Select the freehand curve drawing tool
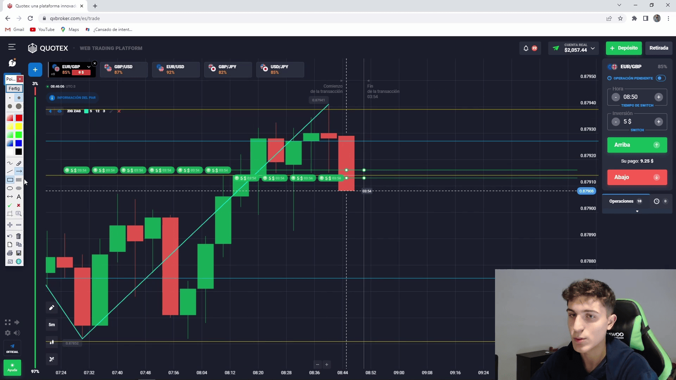 point(10,163)
